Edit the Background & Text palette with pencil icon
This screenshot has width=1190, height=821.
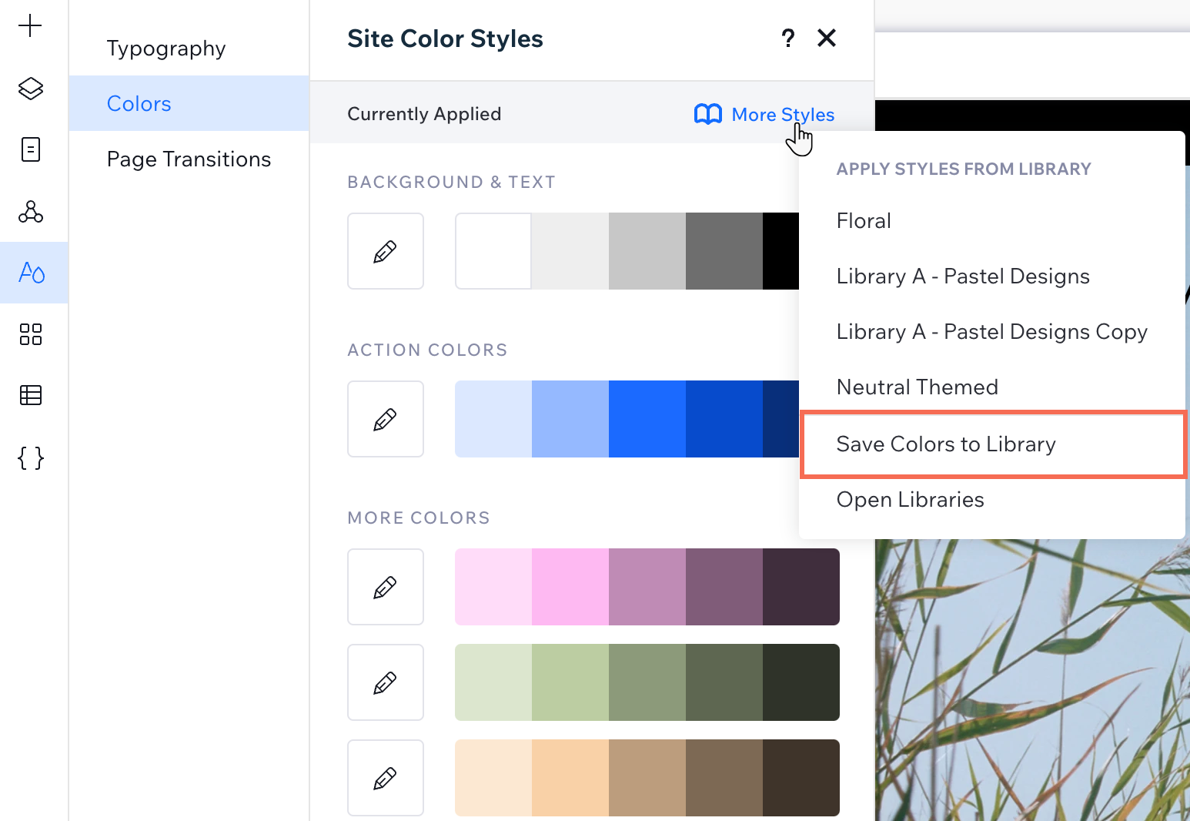click(385, 251)
